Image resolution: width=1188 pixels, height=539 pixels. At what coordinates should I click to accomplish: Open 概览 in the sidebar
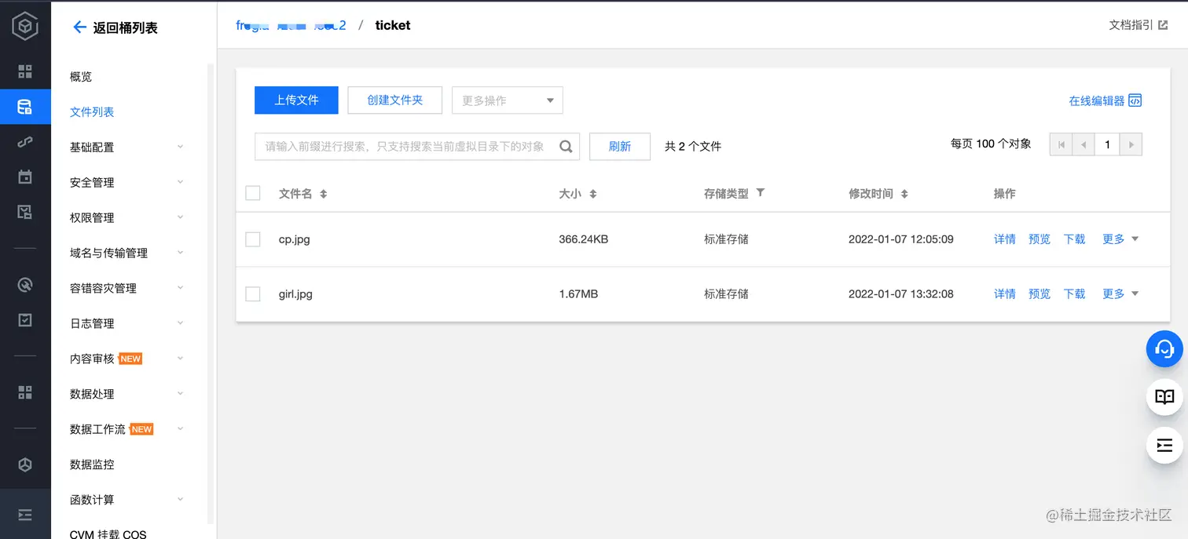pos(81,77)
